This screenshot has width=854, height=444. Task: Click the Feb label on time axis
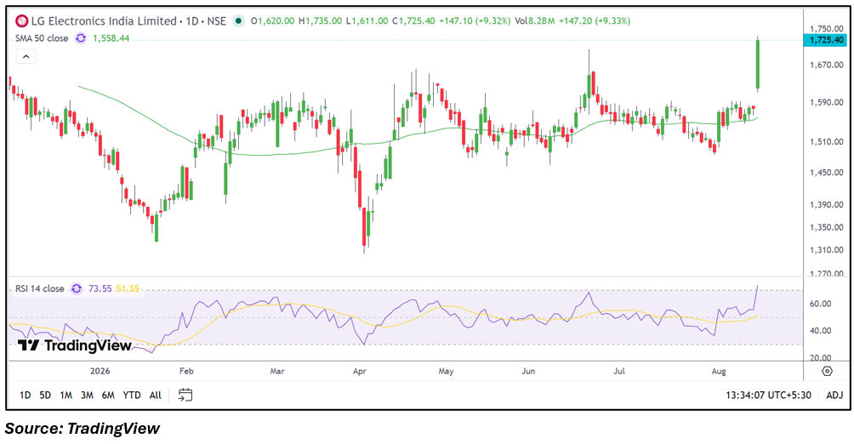click(186, 371)
